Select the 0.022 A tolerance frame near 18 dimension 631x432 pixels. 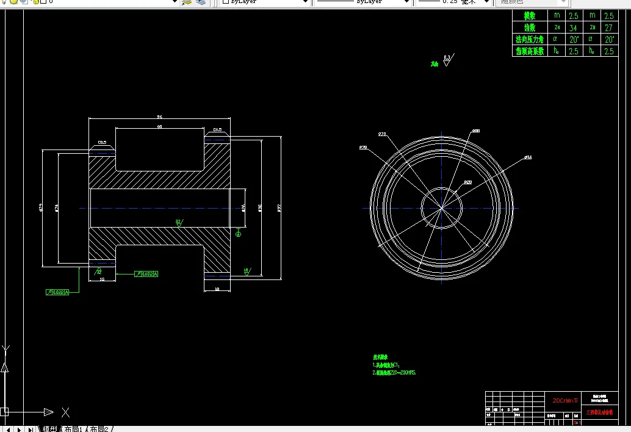click(146, 274)
